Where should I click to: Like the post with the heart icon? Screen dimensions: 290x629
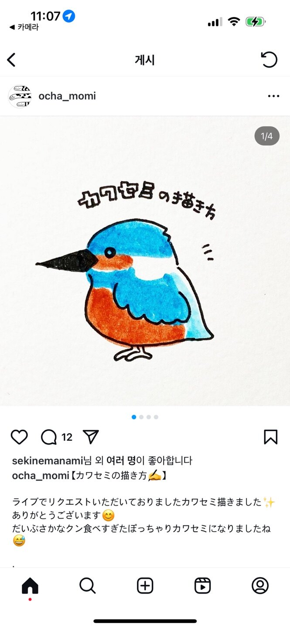pos(19,437)
